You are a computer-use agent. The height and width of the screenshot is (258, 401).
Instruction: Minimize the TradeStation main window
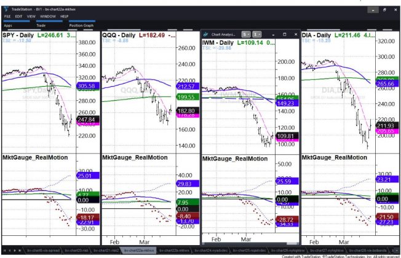click(373, 10)
